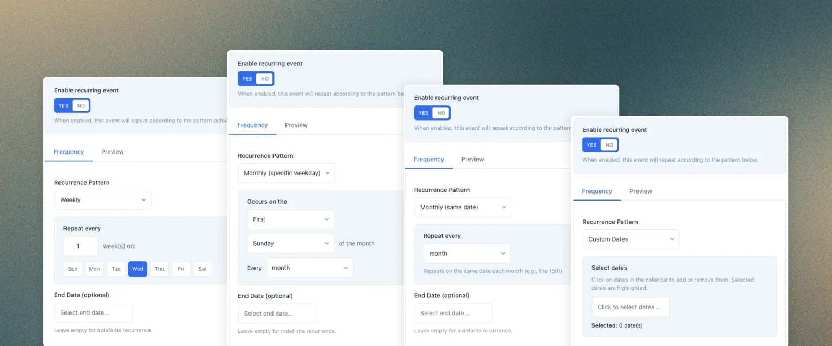Open Frequency tab in Weekly panel
This screenshot has height=346, width=832.
(x=69, y=152)
